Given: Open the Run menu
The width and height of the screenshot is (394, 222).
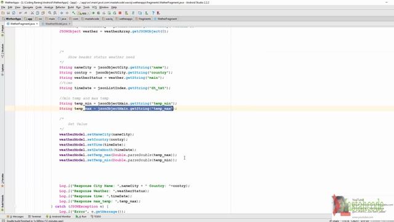Looking at the screenshot, I should 79,7.
